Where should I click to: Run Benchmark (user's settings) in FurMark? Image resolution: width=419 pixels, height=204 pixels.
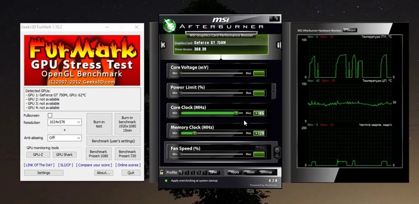(x=113, y=141)
